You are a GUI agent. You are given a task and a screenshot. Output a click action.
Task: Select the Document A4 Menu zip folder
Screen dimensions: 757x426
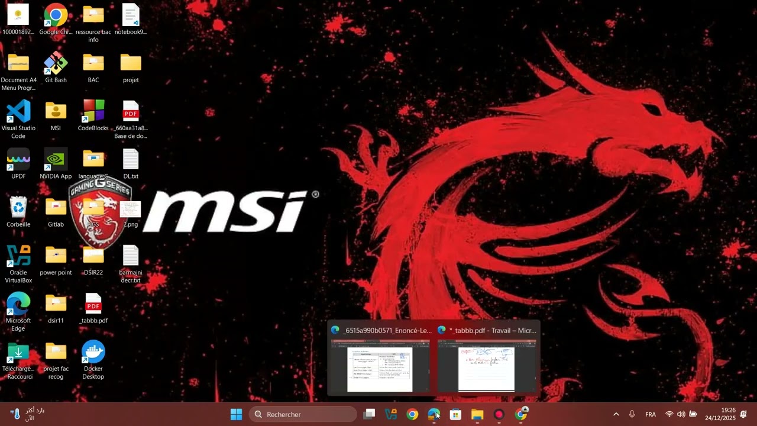click(18, 71)
